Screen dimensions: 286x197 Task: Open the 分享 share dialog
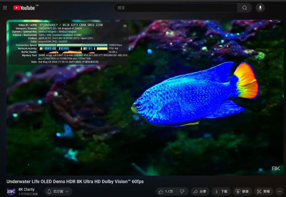(200, 191)
